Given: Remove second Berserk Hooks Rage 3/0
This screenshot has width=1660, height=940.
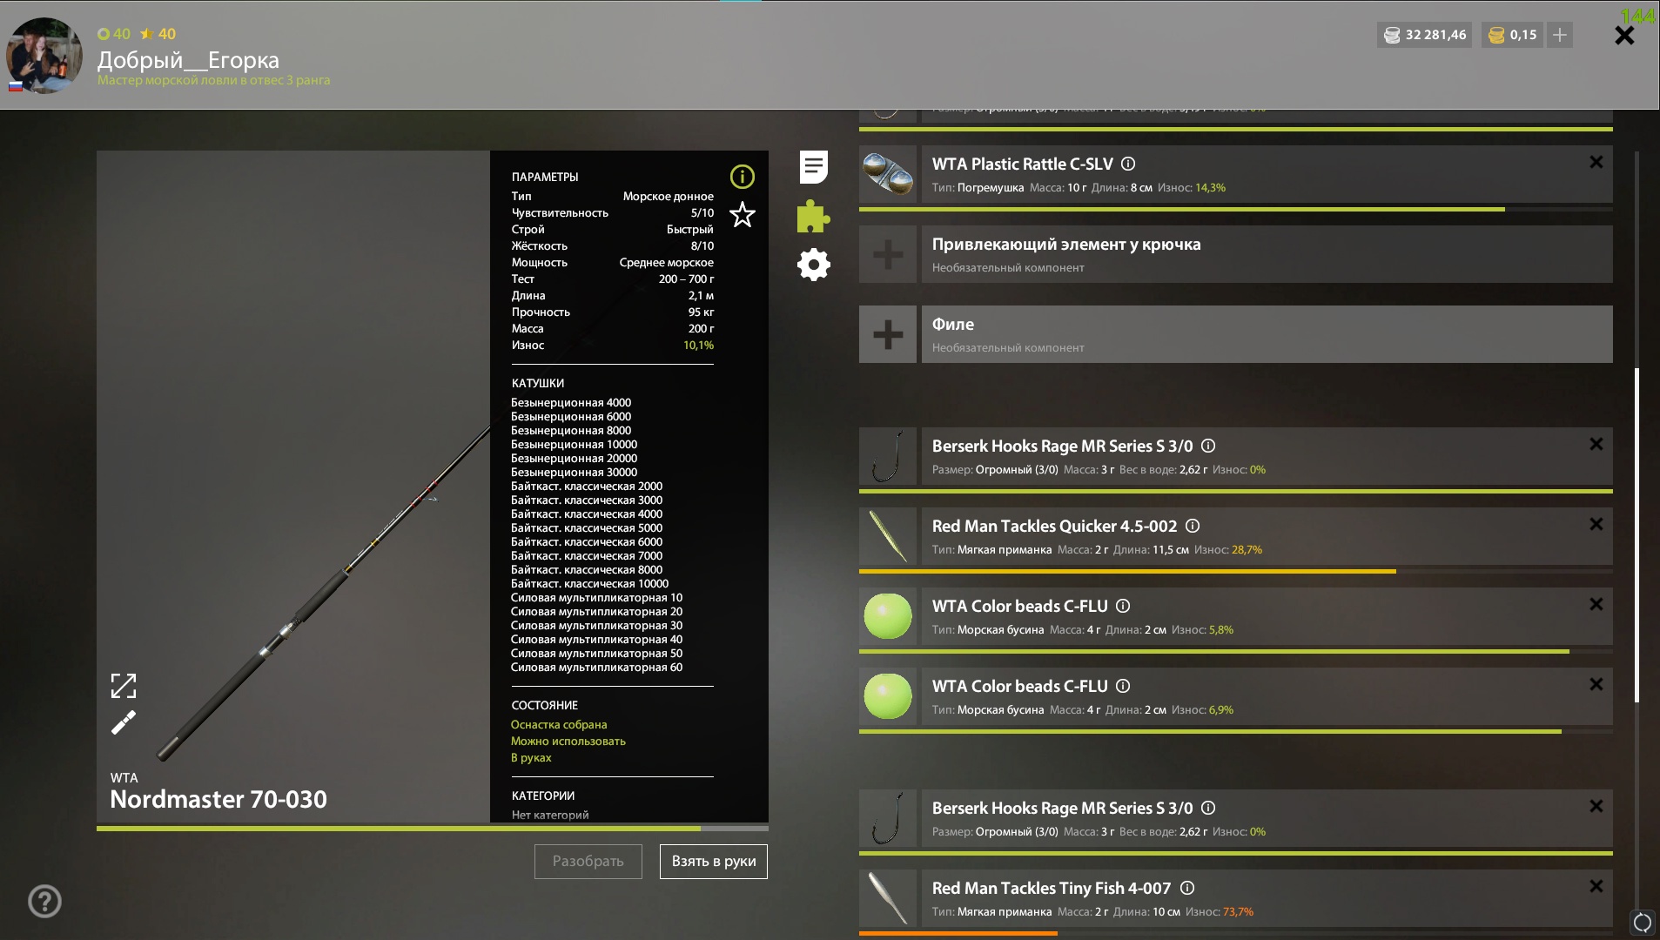Looking at the screenshot, I should pos(1596,806).
